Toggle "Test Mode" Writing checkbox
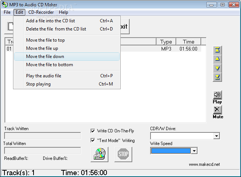Screen dimensions: 241x177 [x=93, y=140]
